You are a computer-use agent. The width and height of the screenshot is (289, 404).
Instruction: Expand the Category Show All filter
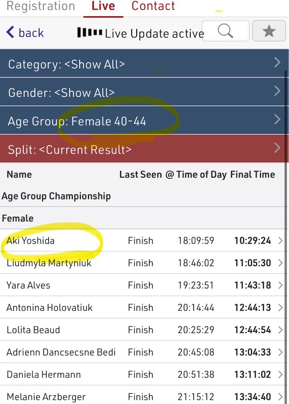point(144,64)
